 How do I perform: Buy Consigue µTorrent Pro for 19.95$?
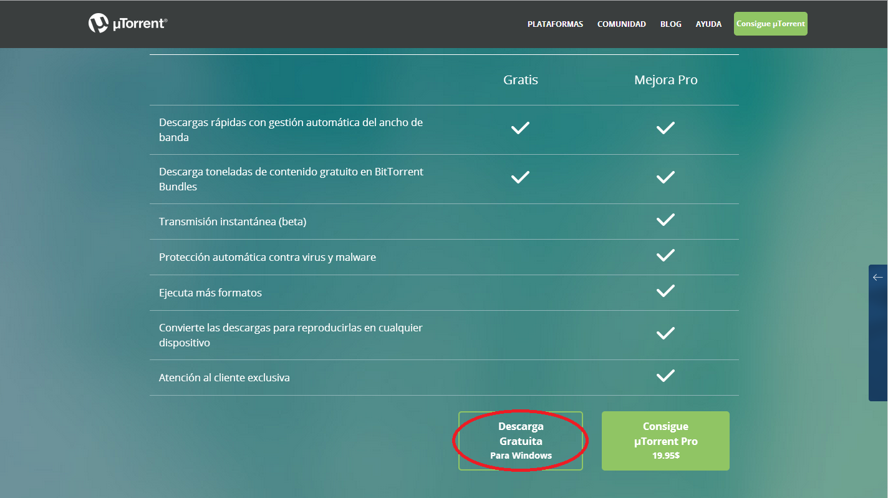point(665,441)
